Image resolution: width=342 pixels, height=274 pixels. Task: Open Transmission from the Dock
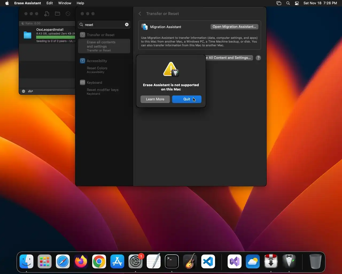pyautogui.click(x=271, y=261)
